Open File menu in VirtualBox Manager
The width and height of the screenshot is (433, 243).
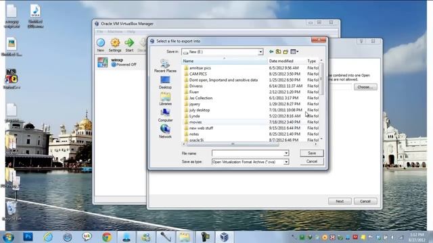[x=99, y=32]
